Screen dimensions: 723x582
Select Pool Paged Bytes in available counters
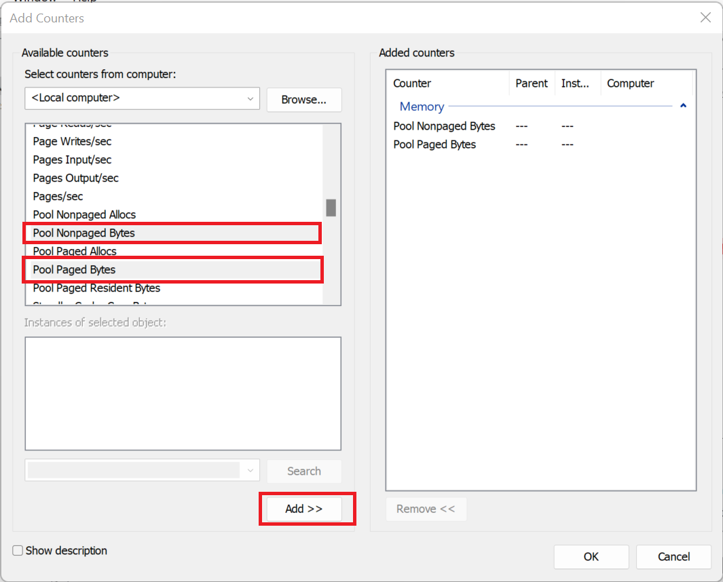[x=75, y=270]
